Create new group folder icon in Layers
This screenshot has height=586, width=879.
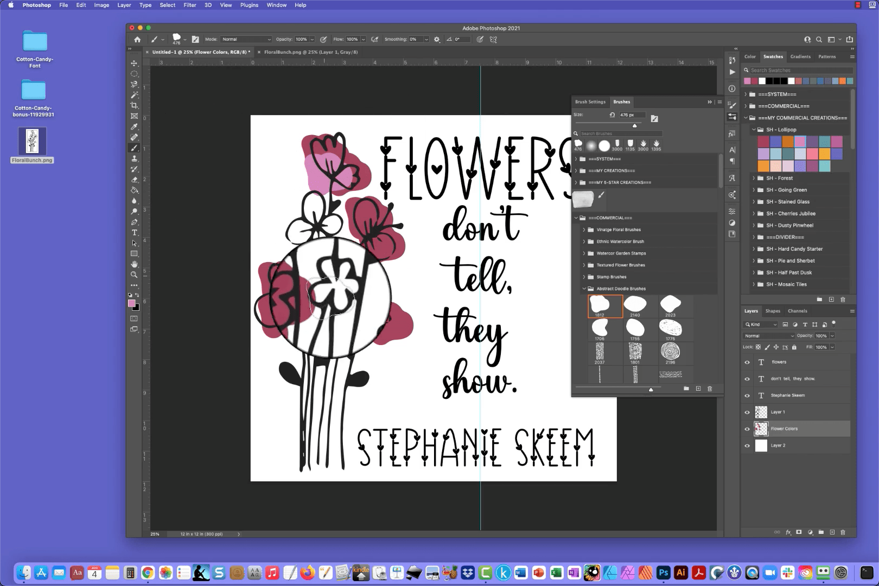click(821, 532)
